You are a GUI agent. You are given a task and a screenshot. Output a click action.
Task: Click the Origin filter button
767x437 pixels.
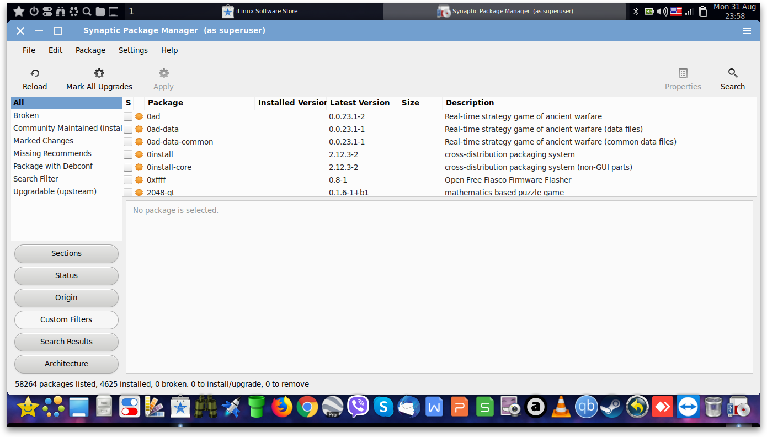click(x=66, y=297)
